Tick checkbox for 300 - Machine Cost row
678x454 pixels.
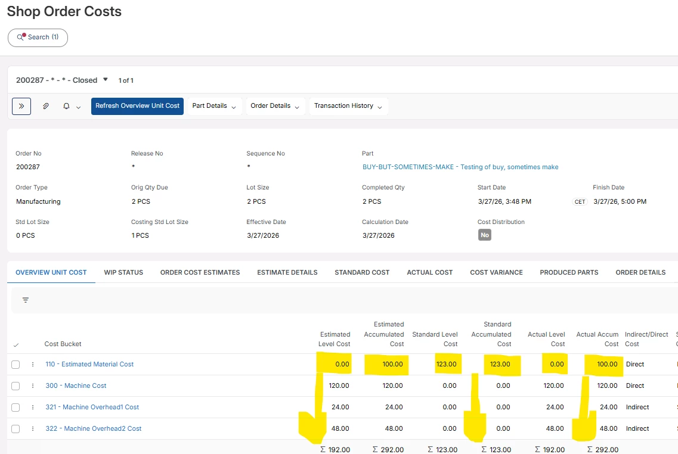tap(16, 386)
